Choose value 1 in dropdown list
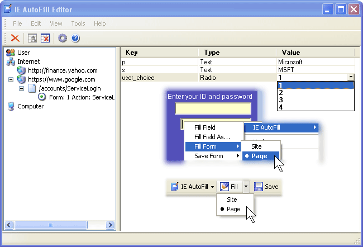 click(316, 85)
